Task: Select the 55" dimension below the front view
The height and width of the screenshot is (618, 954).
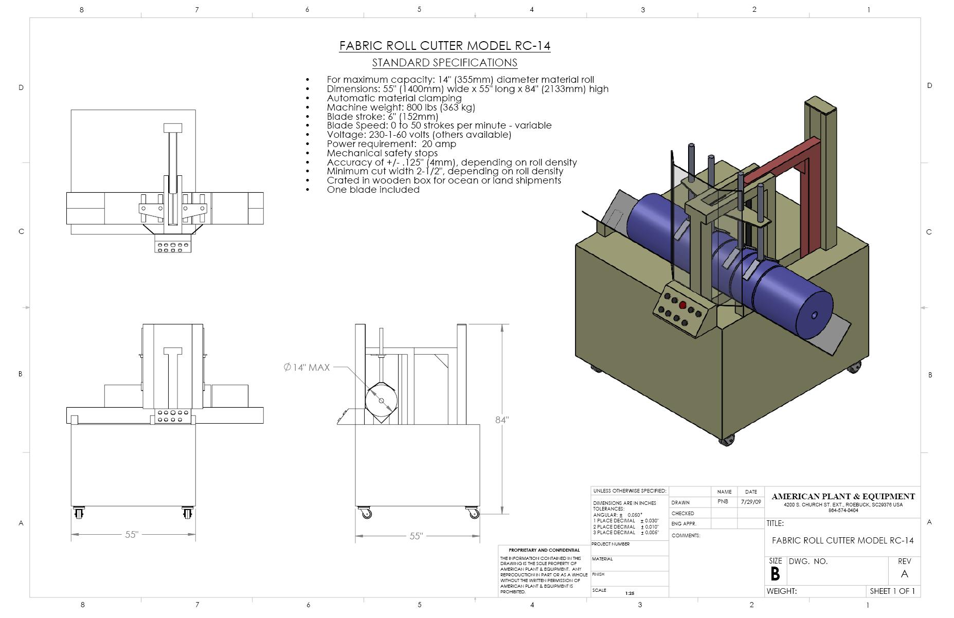Action: tap(132, 535)
